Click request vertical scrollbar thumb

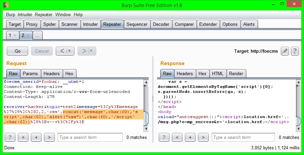point(146,118)
